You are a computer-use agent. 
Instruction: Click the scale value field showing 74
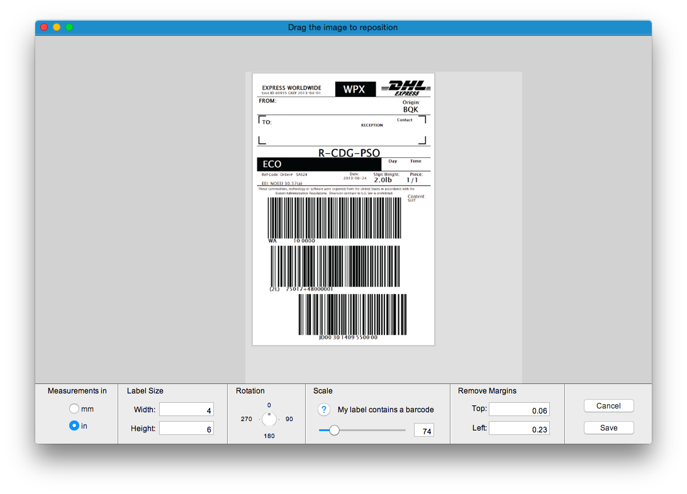pos(423,431)
